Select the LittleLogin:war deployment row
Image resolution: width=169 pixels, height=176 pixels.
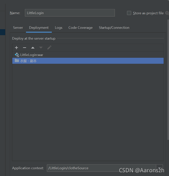click(88, 55)
